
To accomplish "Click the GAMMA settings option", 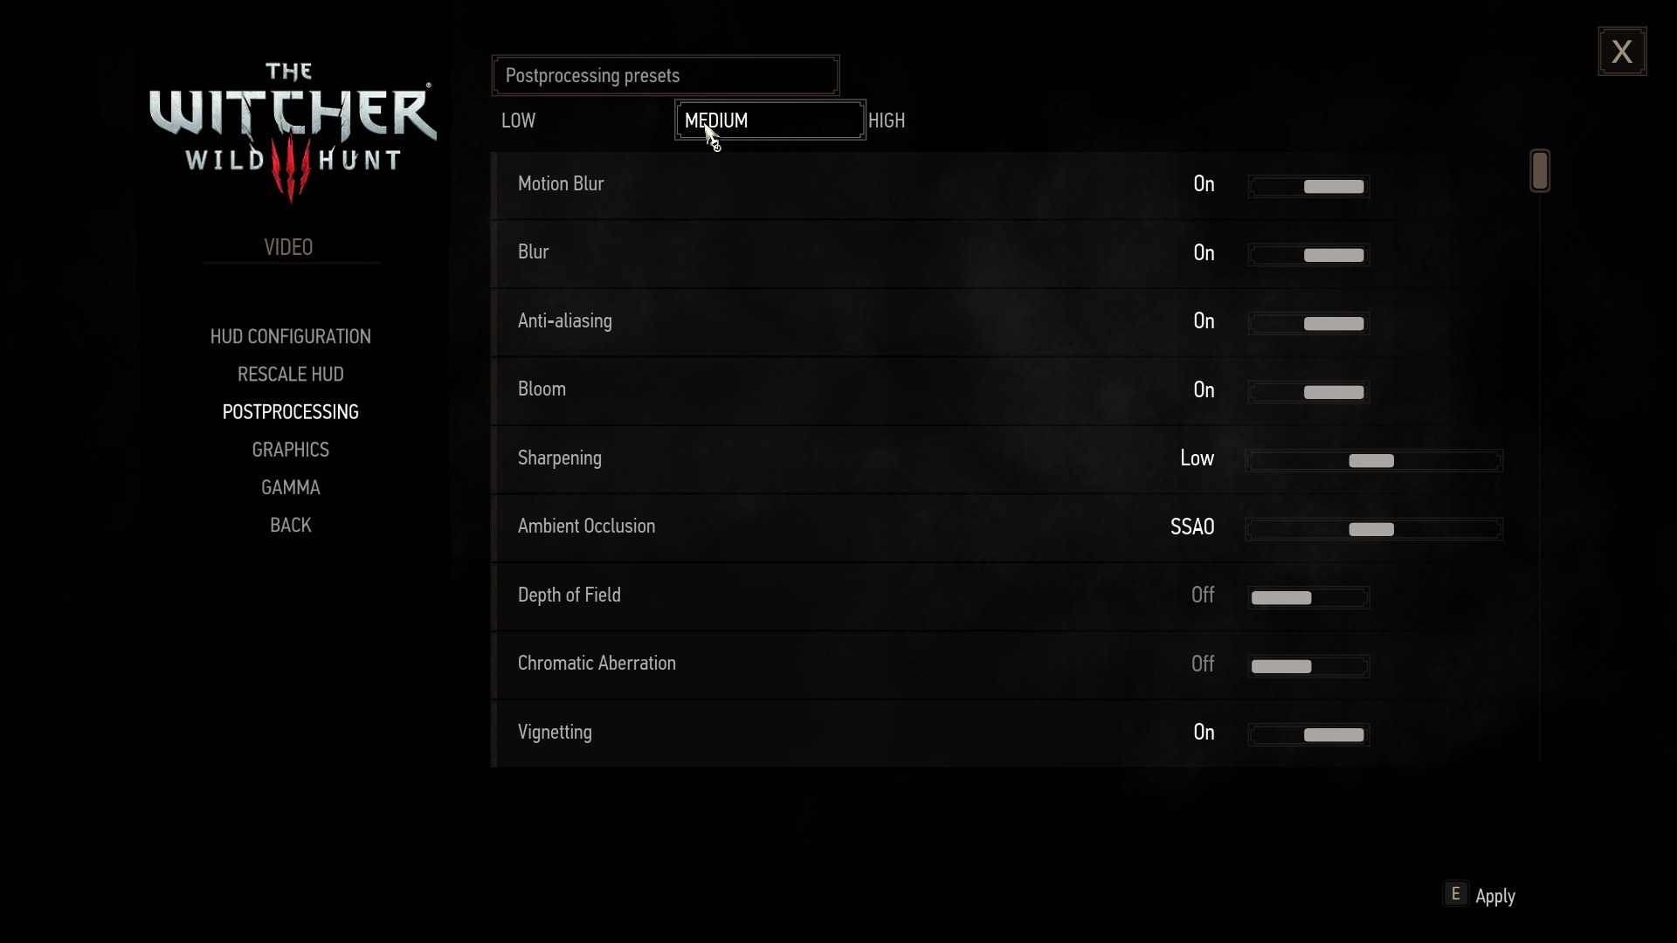I will click(290, 487).
